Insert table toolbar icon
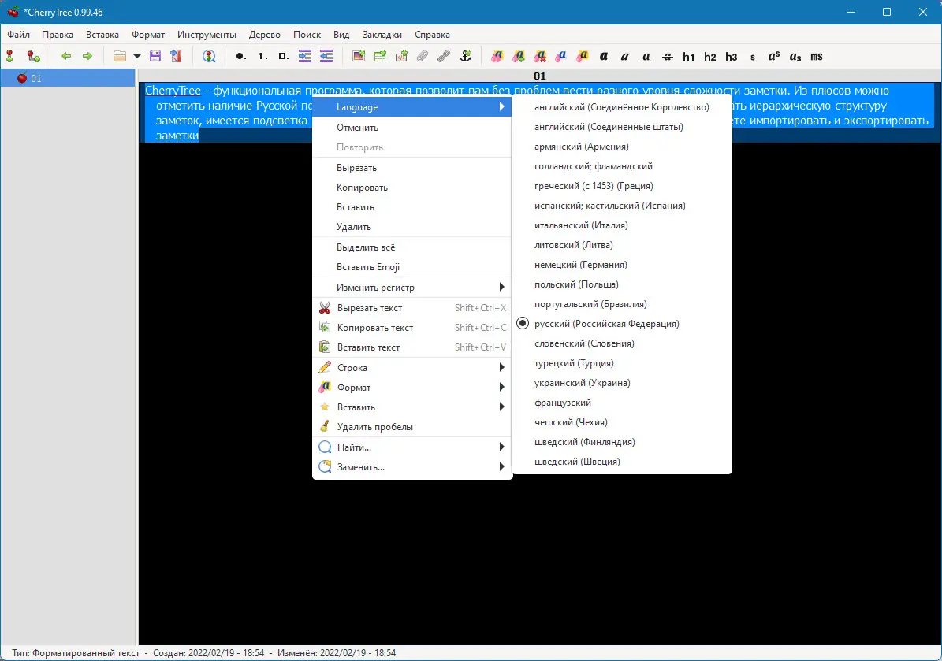Viewport: 942px width, 661px height. pyautogui.click(x=380, y=57)
